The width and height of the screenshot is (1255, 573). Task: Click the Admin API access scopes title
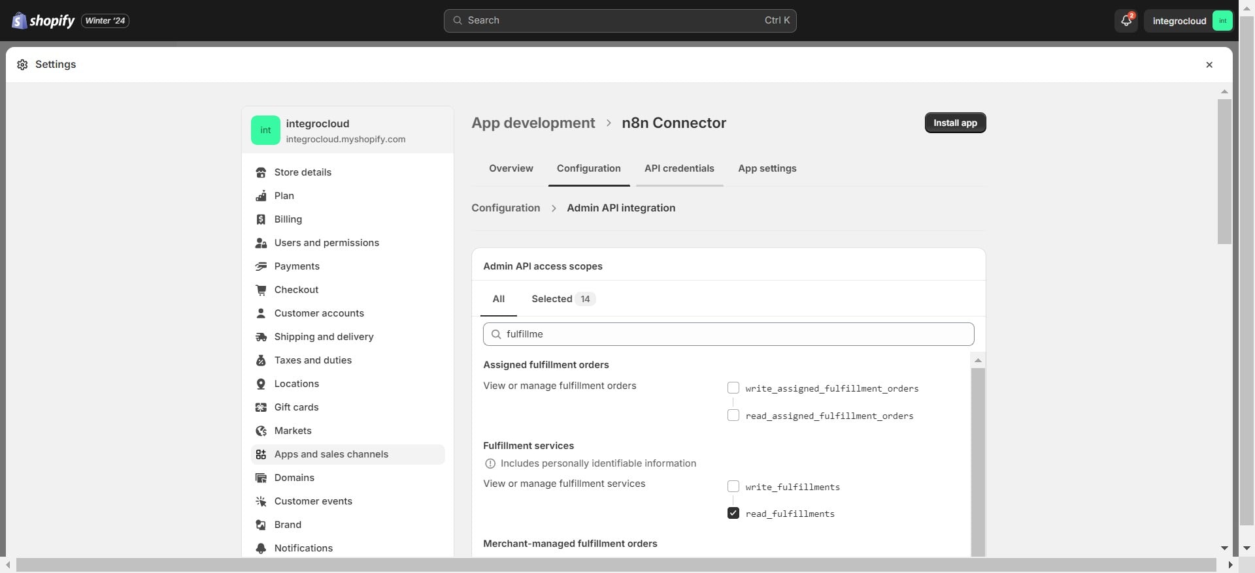(543, 266)
